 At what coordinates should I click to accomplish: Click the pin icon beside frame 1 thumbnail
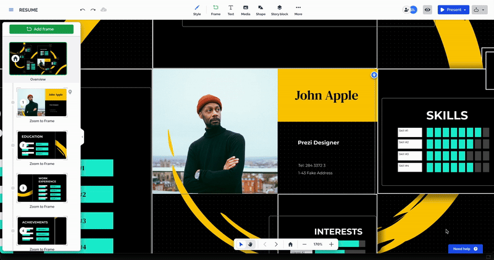tap(70, 92)
